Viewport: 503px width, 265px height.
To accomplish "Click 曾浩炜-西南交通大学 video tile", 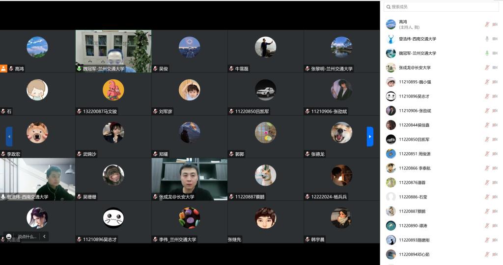I will (x=38, y=179).
